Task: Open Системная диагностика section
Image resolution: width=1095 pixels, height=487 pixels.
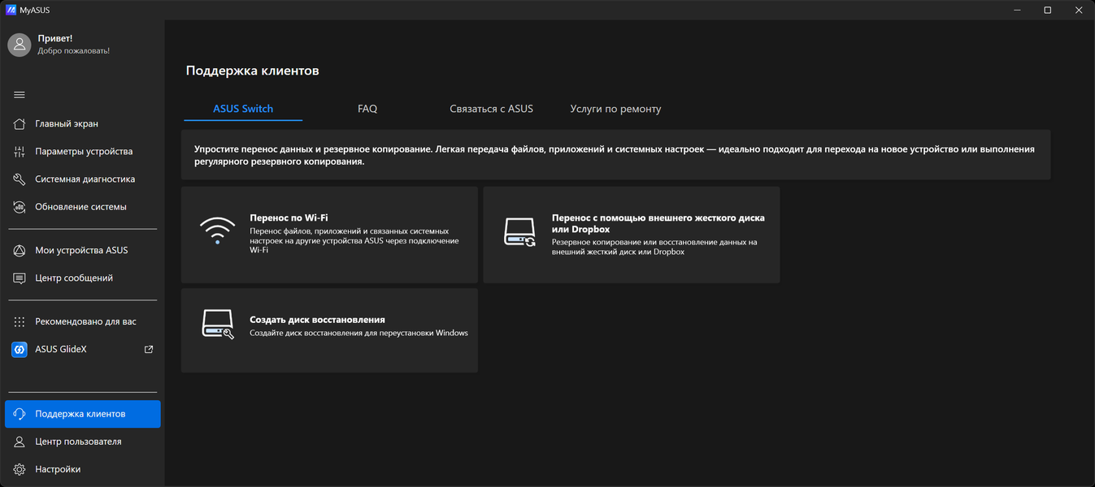Action: click(82, 179)
